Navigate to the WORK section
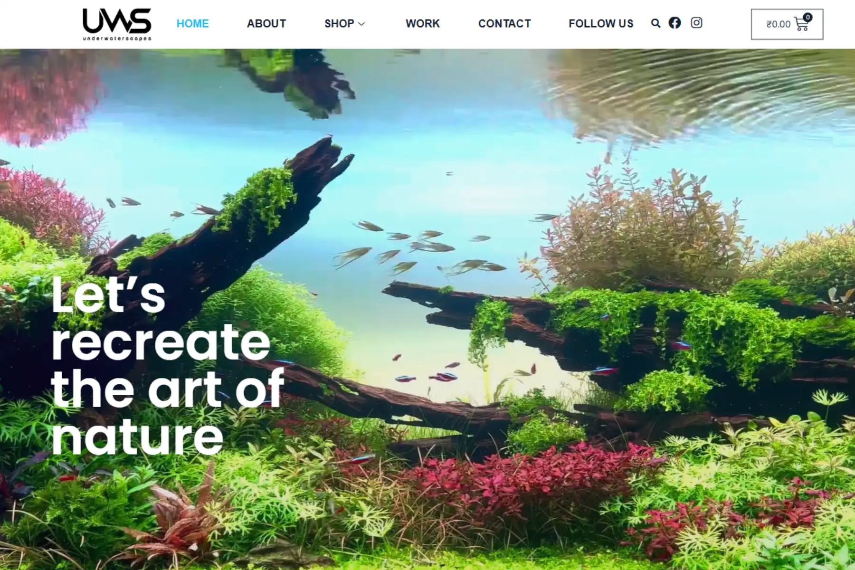Image resolution: width=855 pixels, height=570 pixels. (x=423, y=24)
